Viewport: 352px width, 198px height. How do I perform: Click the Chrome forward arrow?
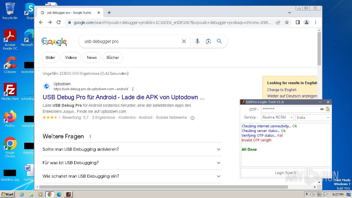(x=50, y=22)
